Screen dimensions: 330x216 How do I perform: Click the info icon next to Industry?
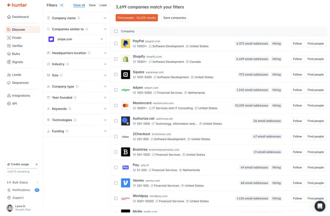tap(68, 64)
